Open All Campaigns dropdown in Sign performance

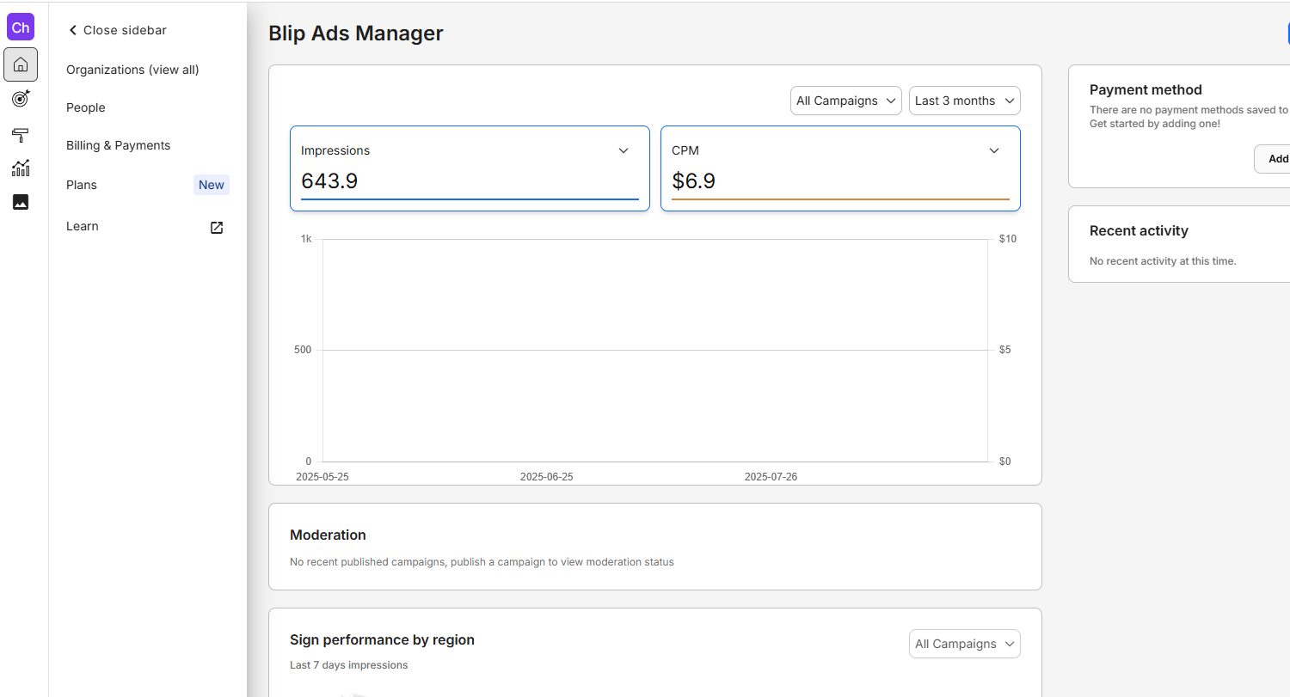coord(965,644)
